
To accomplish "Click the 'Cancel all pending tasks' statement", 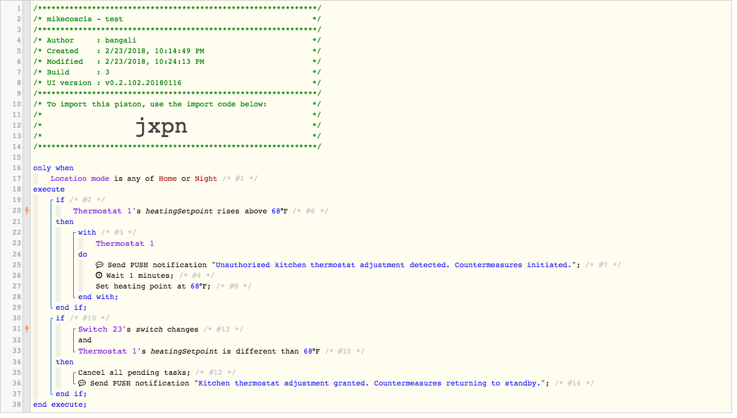I will tap(135, 372).
